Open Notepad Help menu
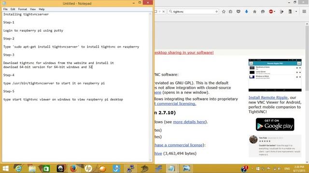 (42, 9)
